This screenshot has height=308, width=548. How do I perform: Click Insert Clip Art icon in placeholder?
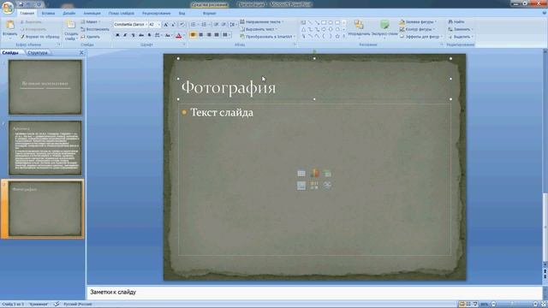(x=314, y=186)
